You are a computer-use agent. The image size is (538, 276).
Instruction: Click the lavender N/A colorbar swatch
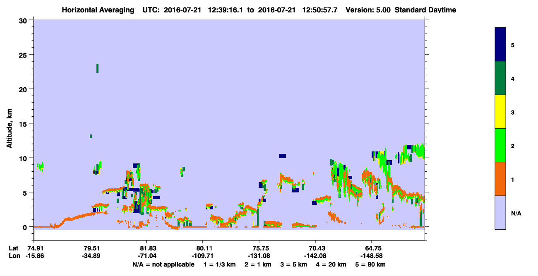[x=500, y=212]
